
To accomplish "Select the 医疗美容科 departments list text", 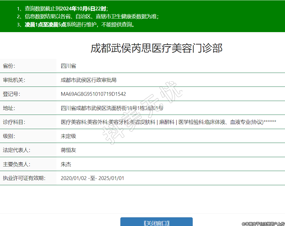I will tap(168, 122).
